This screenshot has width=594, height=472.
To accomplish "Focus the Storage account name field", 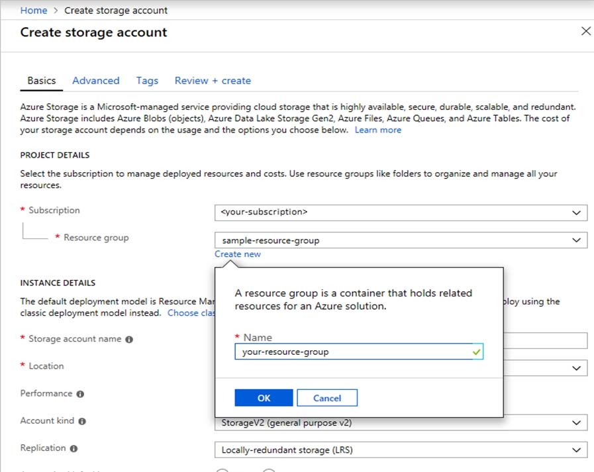I will [x=545, y=340].
